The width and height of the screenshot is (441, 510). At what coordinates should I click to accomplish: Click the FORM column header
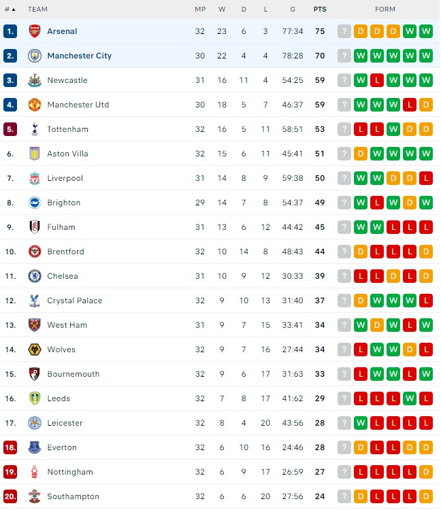[x=385, y=10]
